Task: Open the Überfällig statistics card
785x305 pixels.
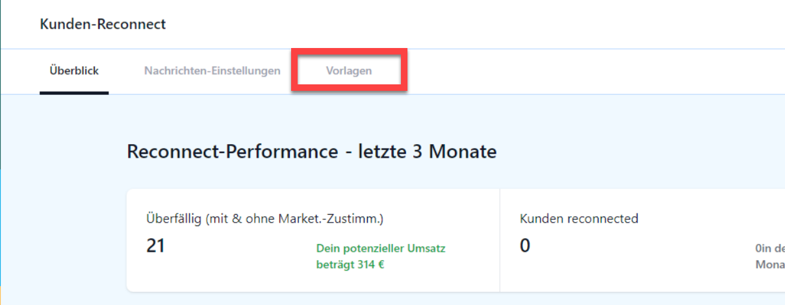Action: 313,241
